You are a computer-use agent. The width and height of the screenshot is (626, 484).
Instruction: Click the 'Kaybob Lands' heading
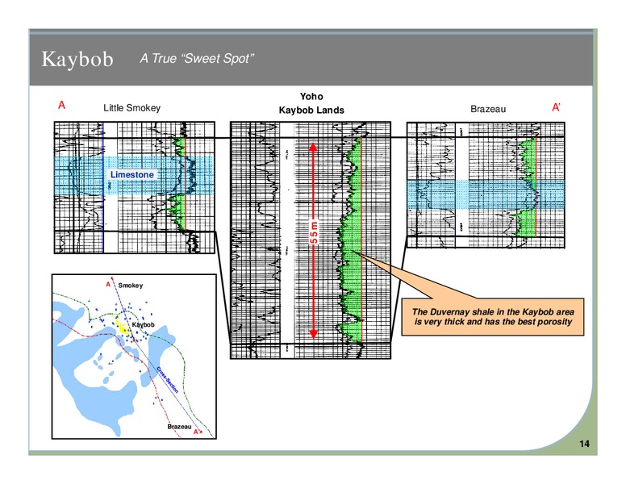pyautogui.click(x=311, y=111)
